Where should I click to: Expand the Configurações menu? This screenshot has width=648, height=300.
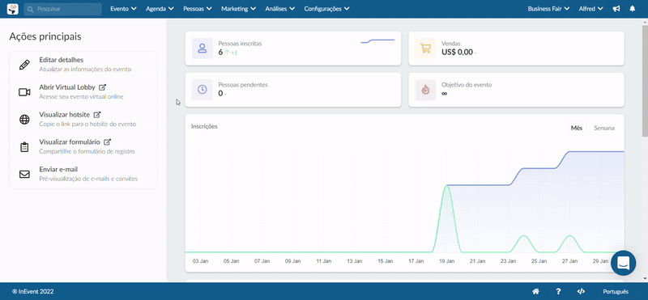click(326, 9)
